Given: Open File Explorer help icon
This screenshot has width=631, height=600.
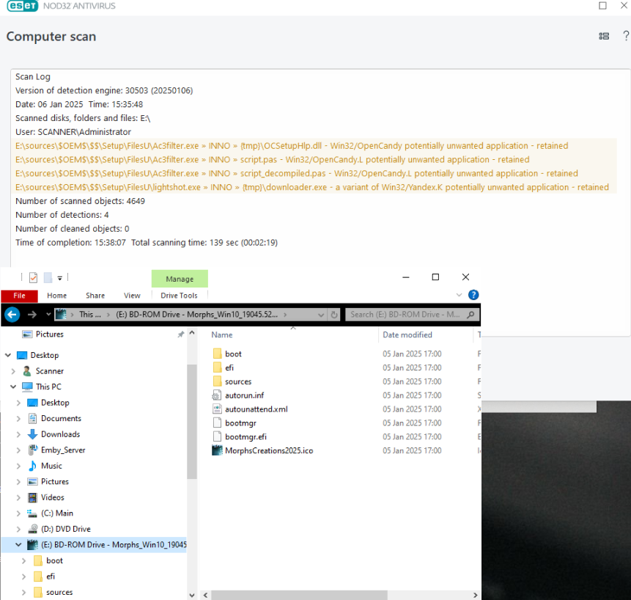Looking at the screenshot, I should 473,295.
